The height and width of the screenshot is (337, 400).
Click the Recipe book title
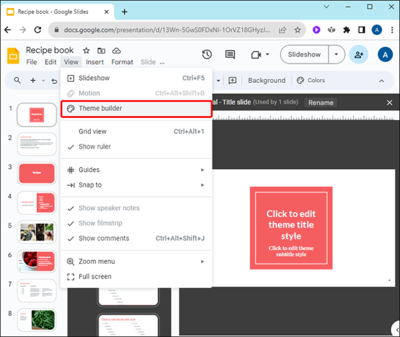50,50
